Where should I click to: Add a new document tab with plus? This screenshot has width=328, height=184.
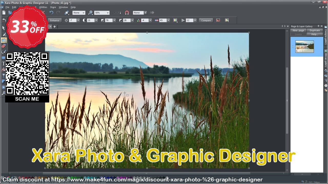click(55, 27)
